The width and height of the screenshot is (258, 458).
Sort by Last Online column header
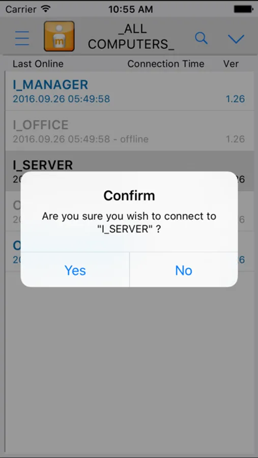(38, 64)
